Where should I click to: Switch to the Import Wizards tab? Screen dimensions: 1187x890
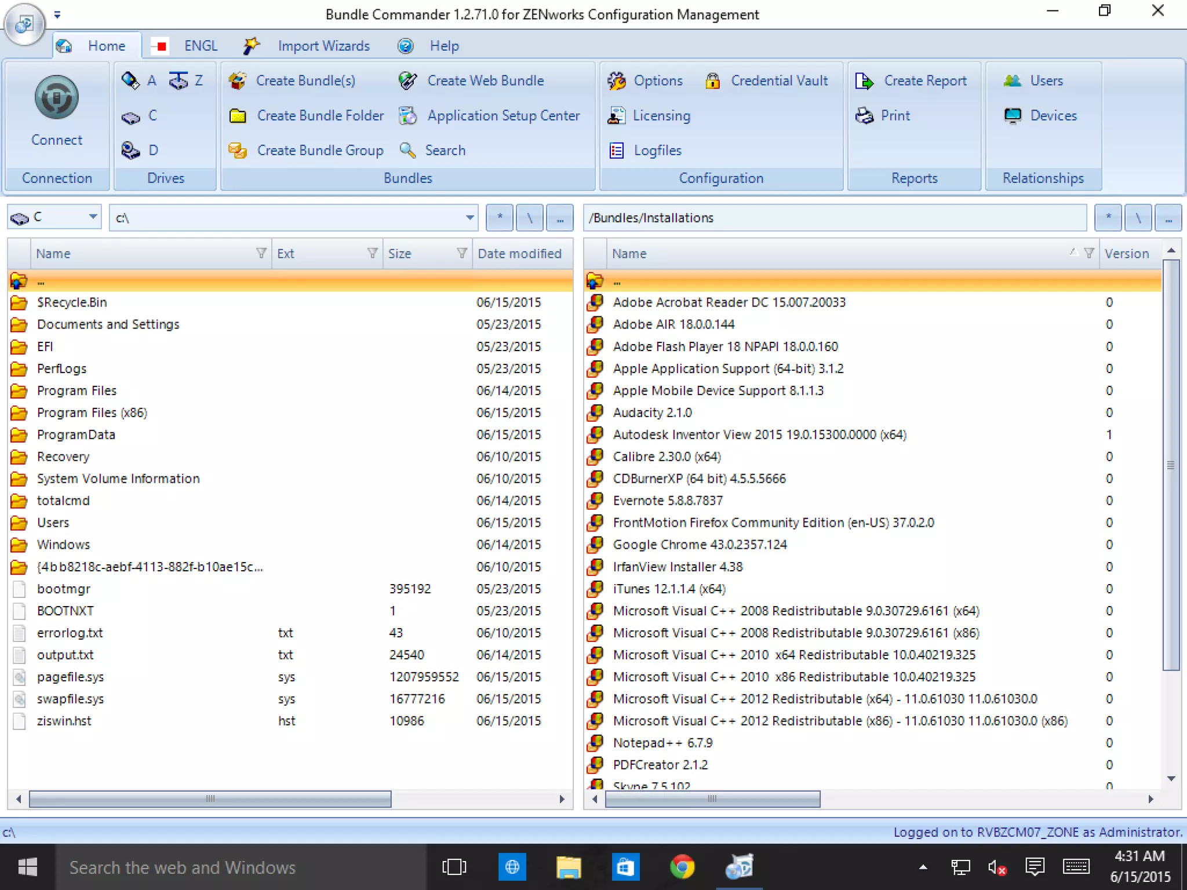323,46
